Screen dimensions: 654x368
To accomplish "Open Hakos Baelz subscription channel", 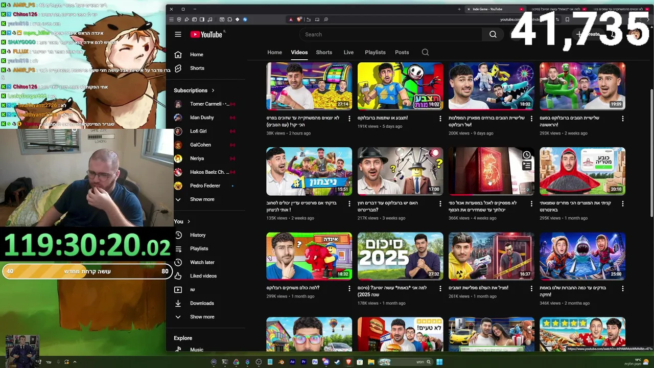I will click(x=206, y=172).
